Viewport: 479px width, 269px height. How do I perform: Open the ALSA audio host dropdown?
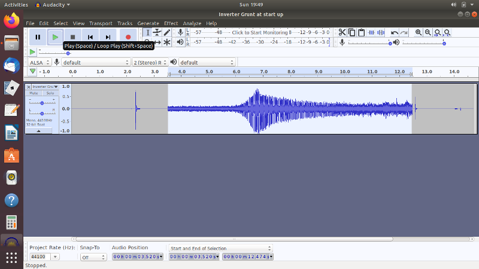point(40,62)
